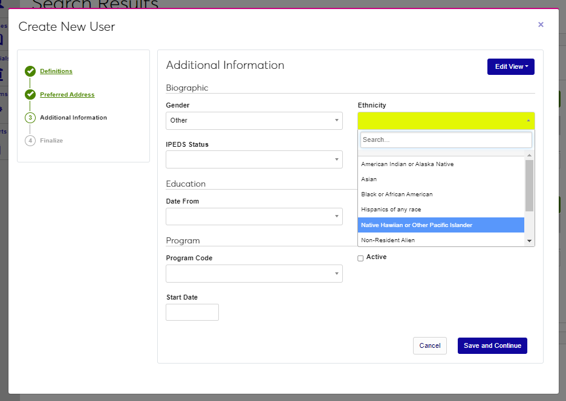Enable the Active checkbox
566x401 pixels.
(x=361, y=258)
